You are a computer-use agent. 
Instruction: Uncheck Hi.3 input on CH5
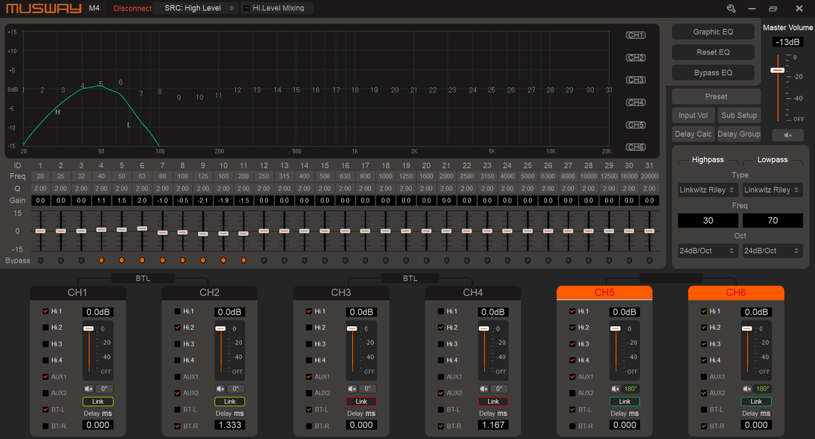[572, 344]
